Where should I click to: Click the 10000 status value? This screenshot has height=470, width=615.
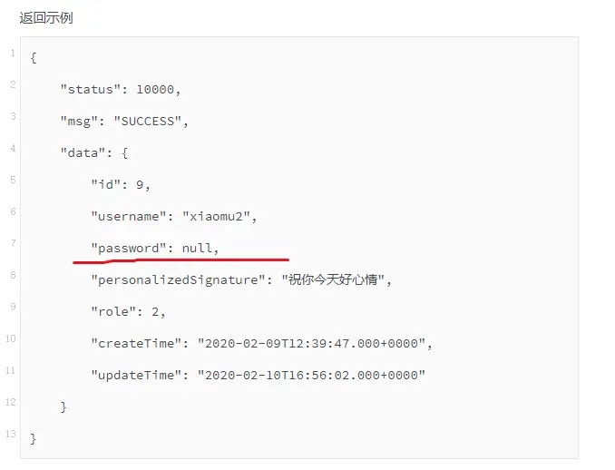(x=158, y=89)
